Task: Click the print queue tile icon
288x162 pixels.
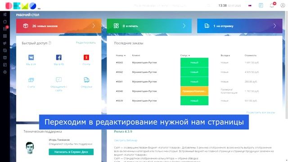Action: [116, 26]
